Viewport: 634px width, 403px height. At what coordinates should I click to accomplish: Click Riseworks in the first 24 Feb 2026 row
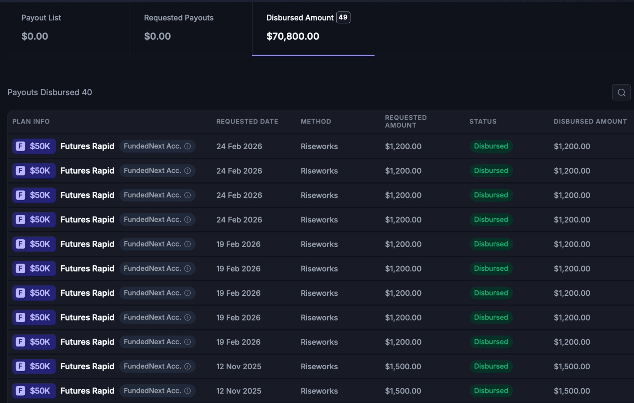(x=319, y=146)
